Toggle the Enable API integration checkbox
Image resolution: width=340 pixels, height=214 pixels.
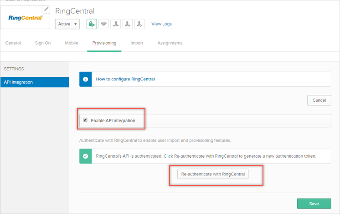(85, 120)
